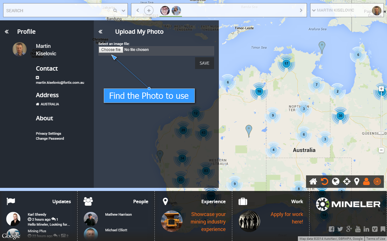Collapse the Upload My Photo panel

coord(100,32)
